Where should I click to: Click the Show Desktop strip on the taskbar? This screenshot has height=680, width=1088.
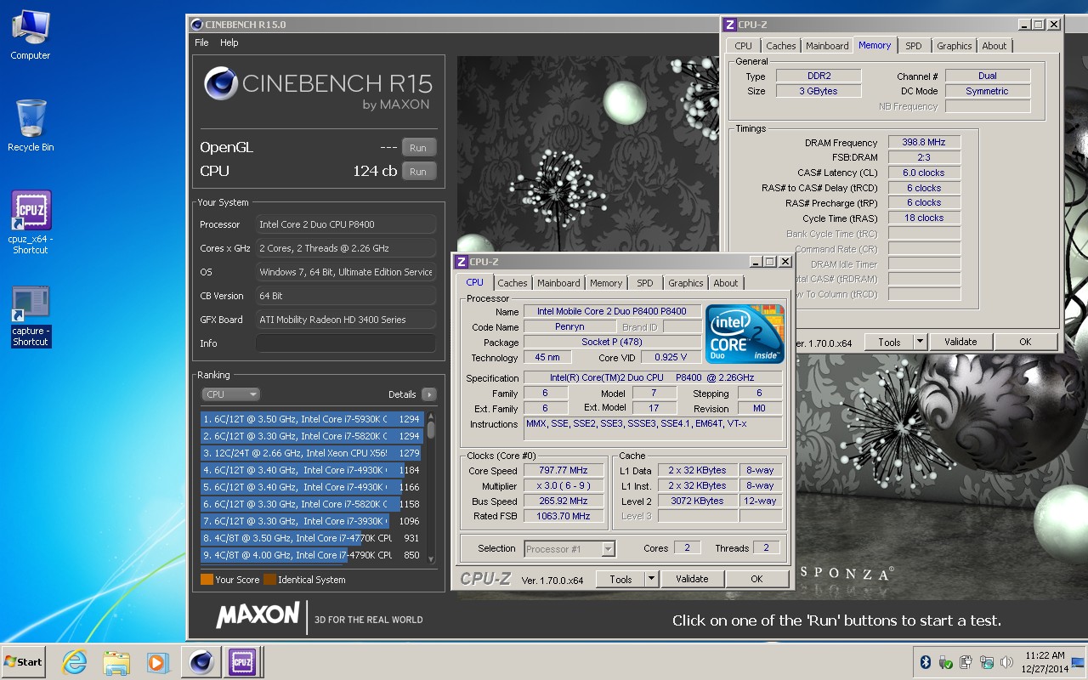1078,662
